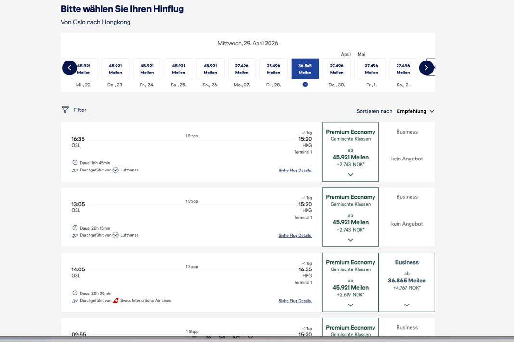Select the Mi., 22. date tab
The height and width of the screenshot is (342, 514).
tap(84, 69)
